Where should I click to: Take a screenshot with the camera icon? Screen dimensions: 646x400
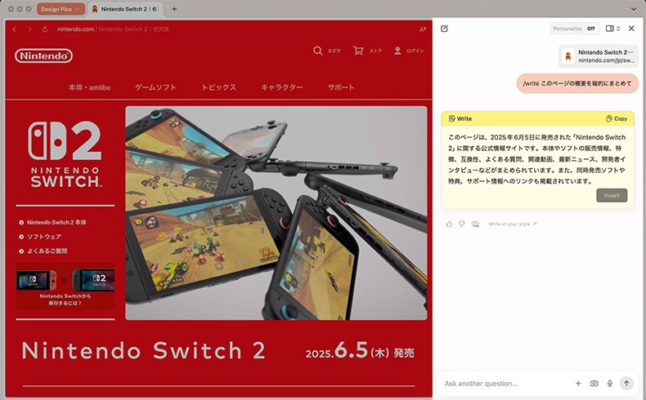(x=594, y=383)
